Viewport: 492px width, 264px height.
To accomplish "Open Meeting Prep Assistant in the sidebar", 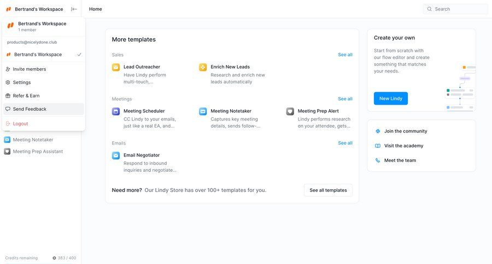I will [x=38, y=152].
